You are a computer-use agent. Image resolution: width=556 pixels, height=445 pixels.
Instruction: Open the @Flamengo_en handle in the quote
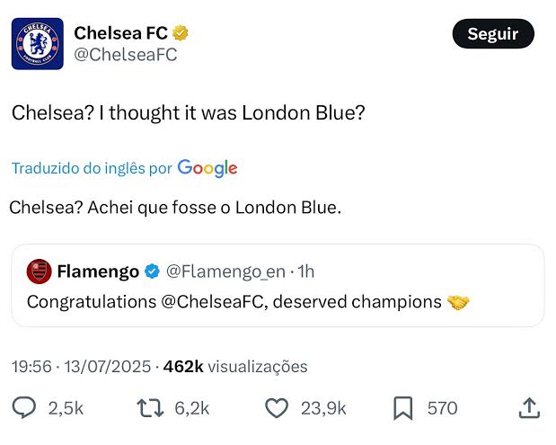225,271
